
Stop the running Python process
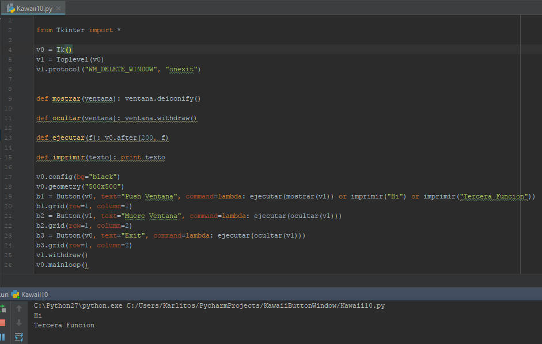[x=2, y=323]
